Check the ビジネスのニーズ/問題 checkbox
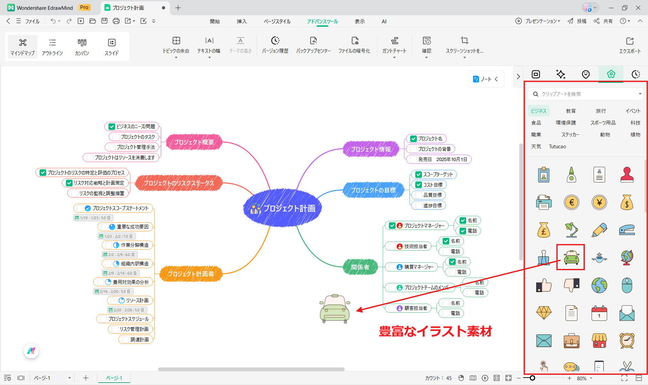 pyautogui.click(x=111, y=127)
